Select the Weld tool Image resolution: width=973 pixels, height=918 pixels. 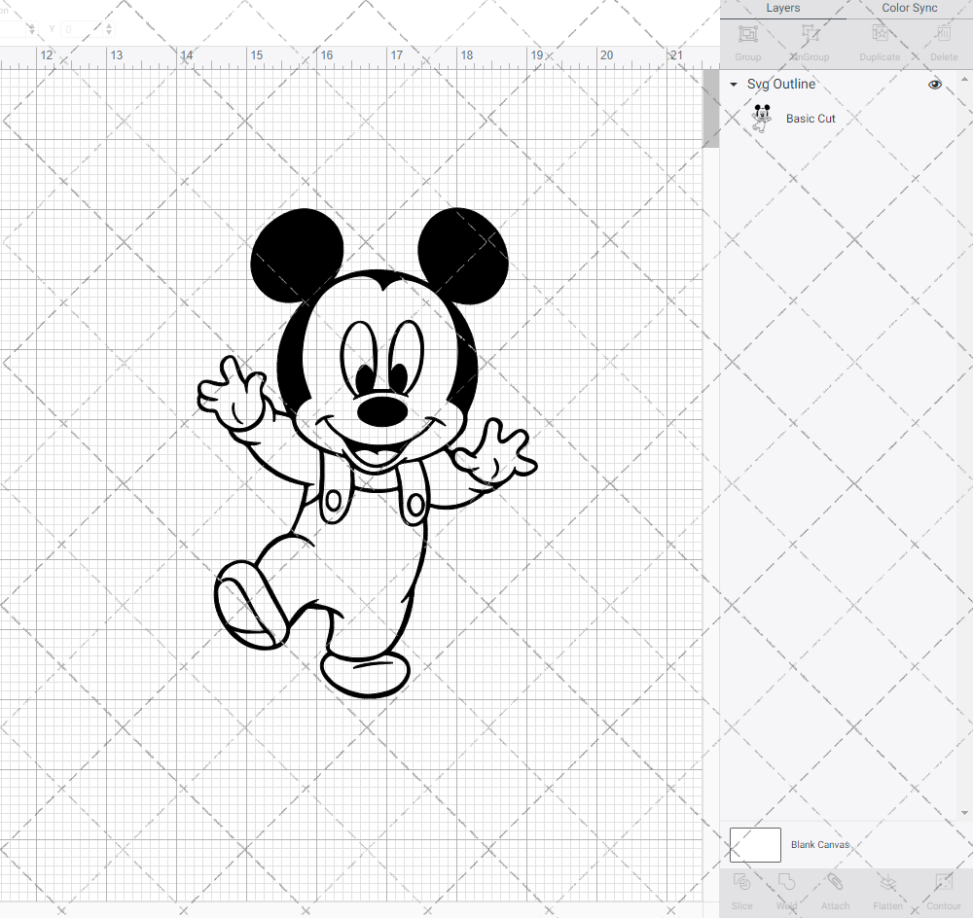click(x=786, y=890)
